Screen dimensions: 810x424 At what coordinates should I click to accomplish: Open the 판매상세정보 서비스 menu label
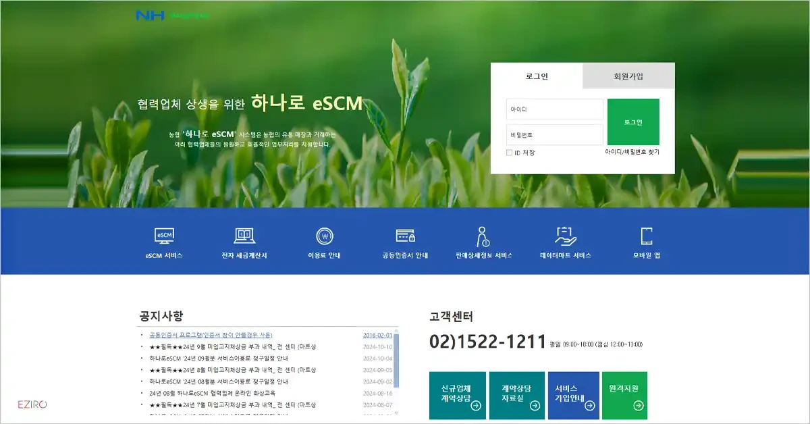click(484, 256)
